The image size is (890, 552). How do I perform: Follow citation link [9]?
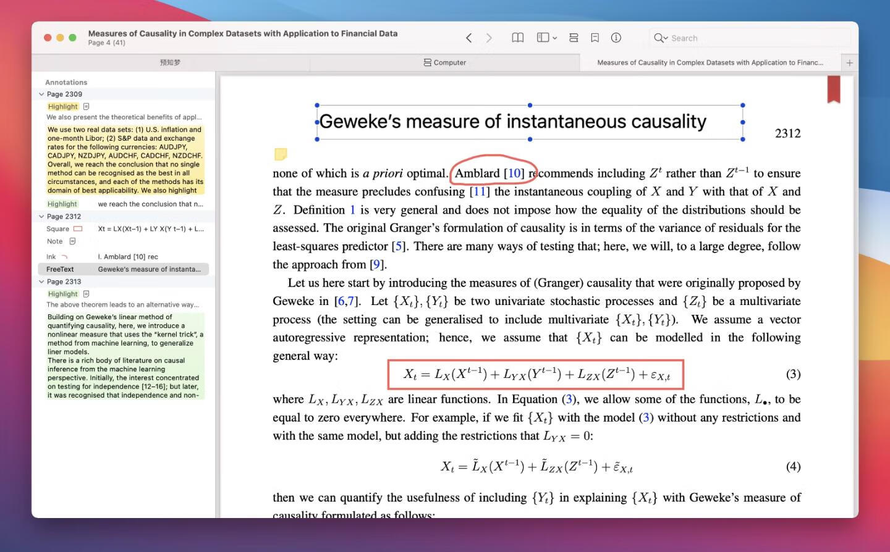coord(376,265)
